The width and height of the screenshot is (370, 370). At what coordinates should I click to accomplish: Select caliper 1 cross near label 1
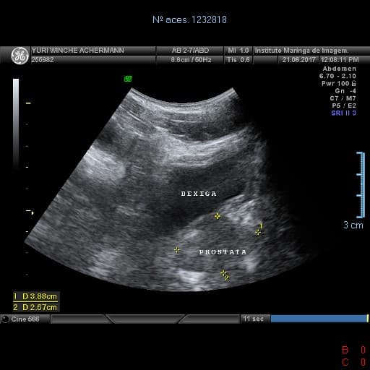click(x=258, y=233)
